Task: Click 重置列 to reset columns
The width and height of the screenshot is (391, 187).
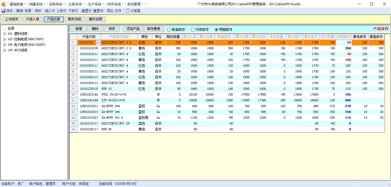Action: coord(98,11)
